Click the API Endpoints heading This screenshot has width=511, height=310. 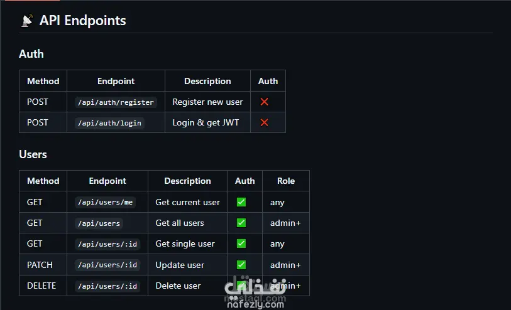pos(82,21)
